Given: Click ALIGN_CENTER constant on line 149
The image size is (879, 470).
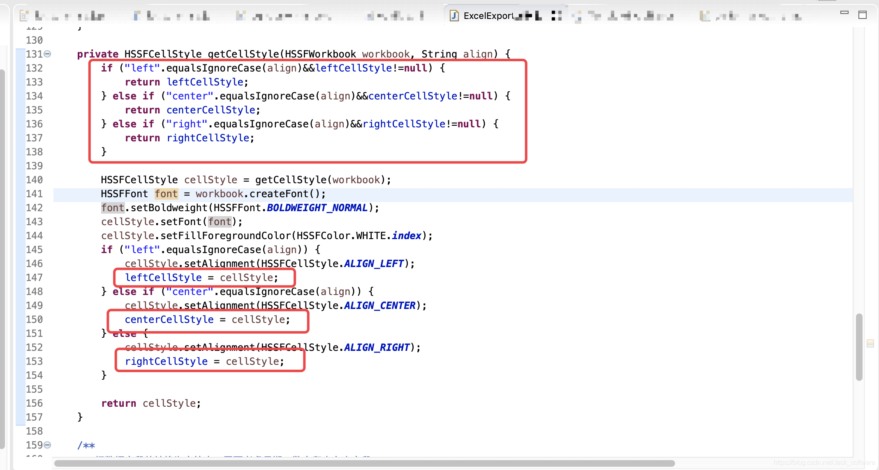Looking at the screenshot, I should [x=379, y=306].
